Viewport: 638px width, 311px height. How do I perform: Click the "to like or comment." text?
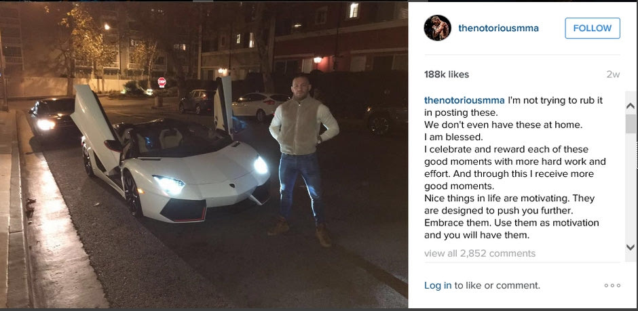coord(498,285)
